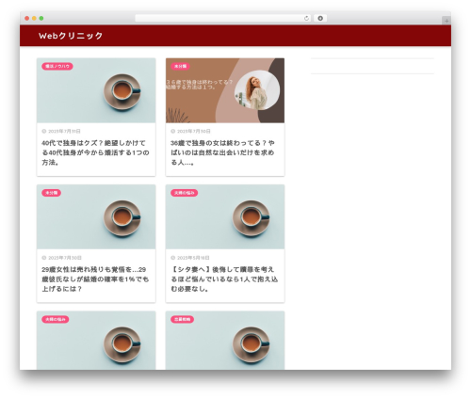Viewport: 471px width, 398px height.
Task: Click the 2023年7月30日 date above the 29歳女性 title
Action: click(x=65, y=258)
